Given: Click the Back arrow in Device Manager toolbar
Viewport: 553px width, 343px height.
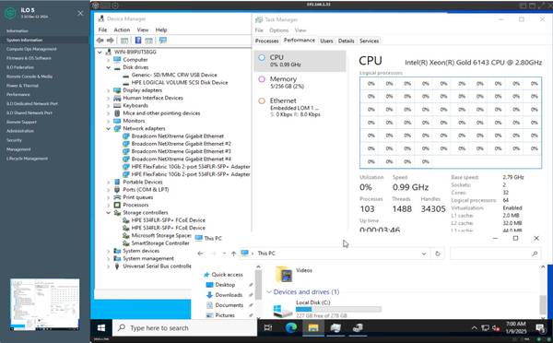Looking at the screenshot, I should click(100, 41).
